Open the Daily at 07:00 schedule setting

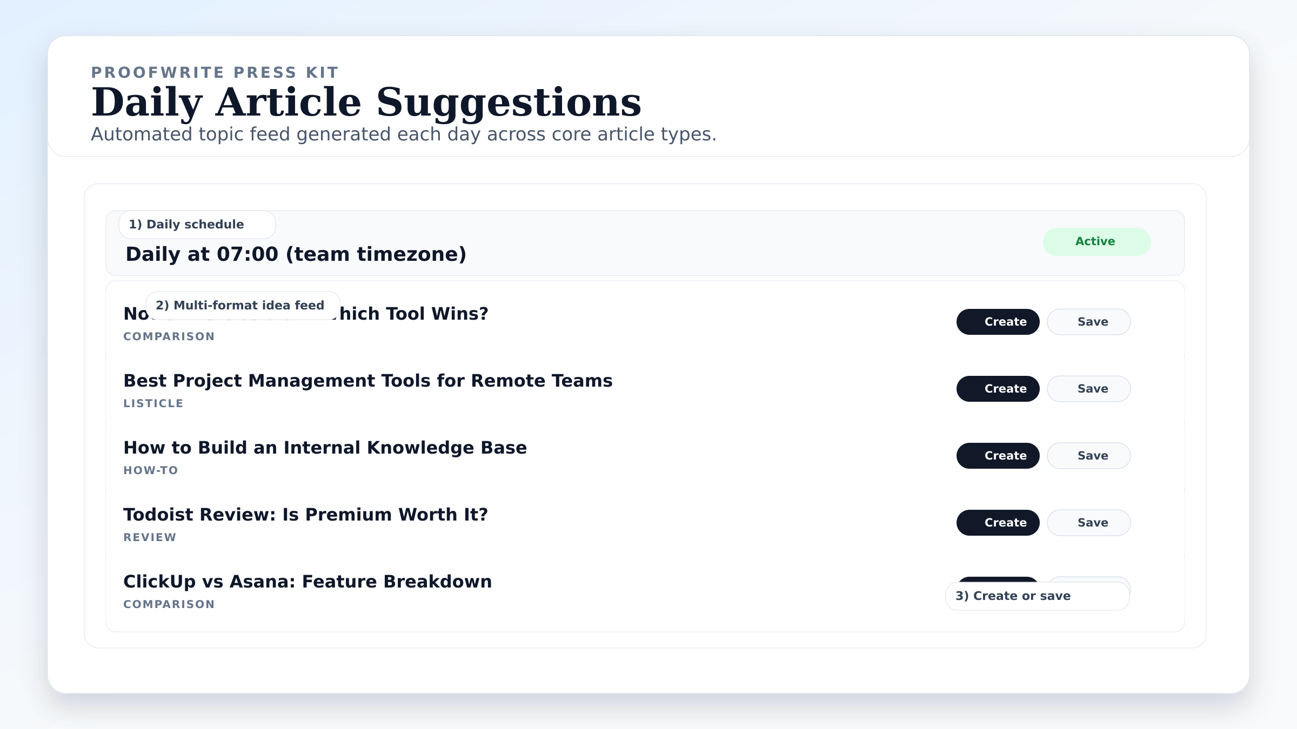(x=296, y=253)
